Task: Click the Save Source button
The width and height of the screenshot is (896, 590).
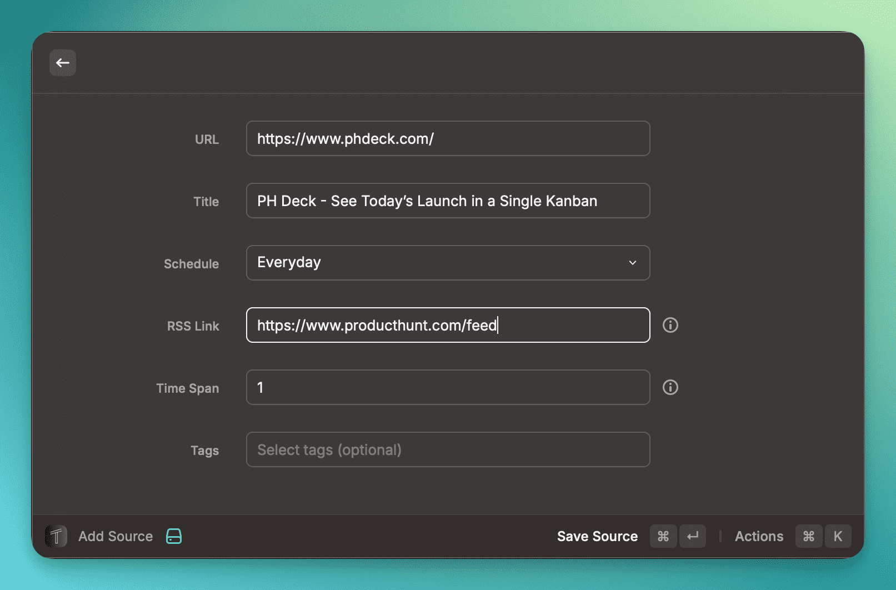Action: [597, 536]
